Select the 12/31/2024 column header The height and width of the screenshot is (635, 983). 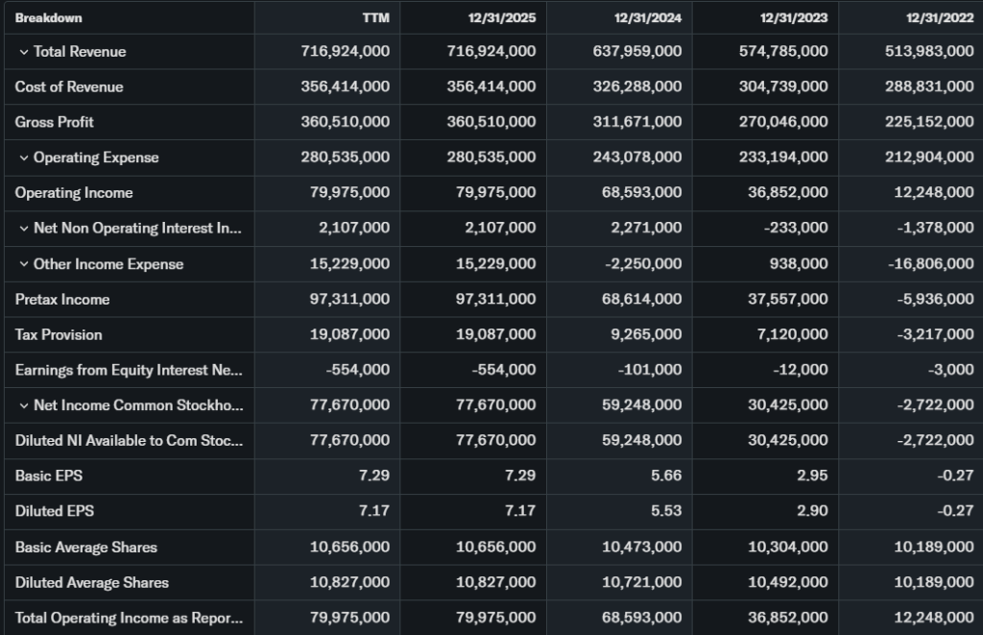(x=649, y=17)
